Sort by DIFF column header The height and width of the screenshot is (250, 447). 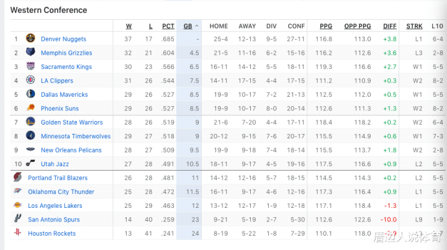(x=390, y=26)
